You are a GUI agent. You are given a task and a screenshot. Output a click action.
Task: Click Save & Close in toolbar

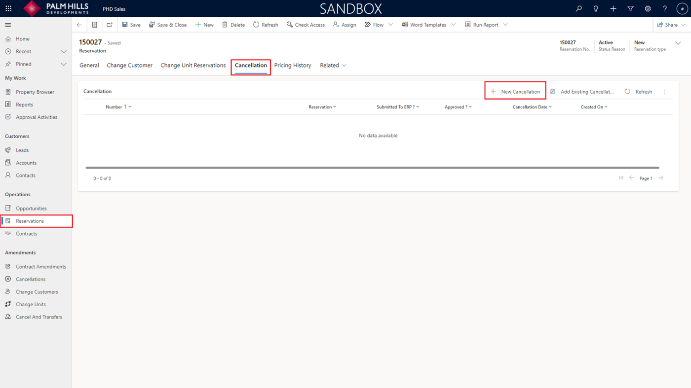[x=168, y=25]
